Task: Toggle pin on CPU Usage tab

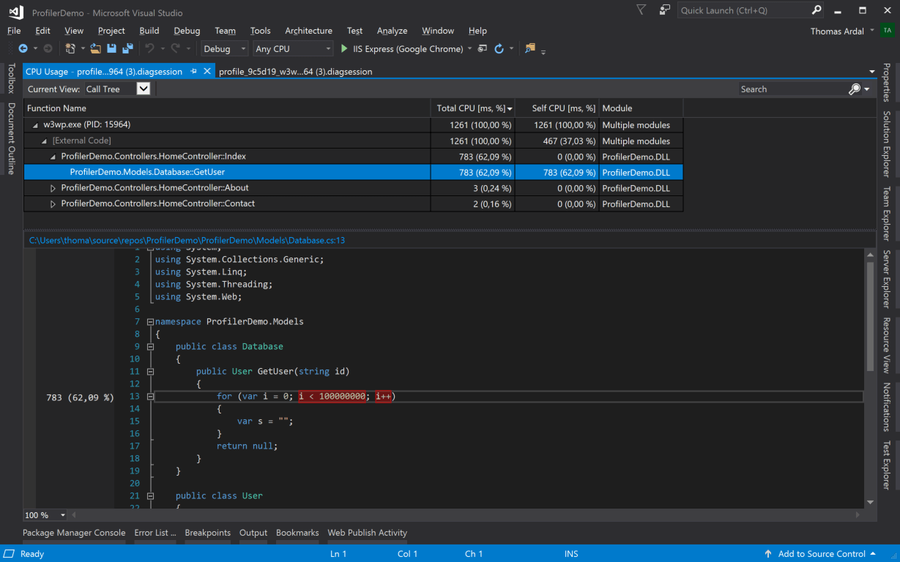Action: pyautogui.click(x=194, y=71)
